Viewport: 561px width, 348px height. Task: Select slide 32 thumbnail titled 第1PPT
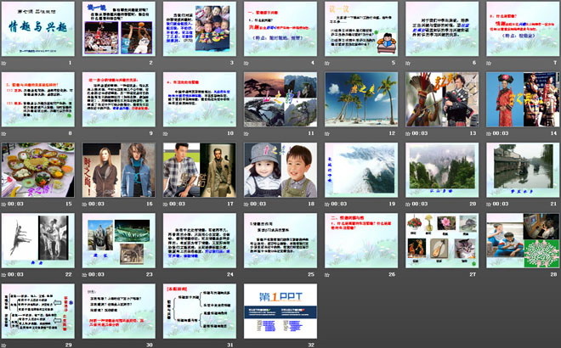click(x=280, y=312)
